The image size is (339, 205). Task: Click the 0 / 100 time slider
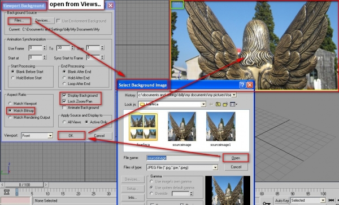pyautogui.click(x=24, y=185)
